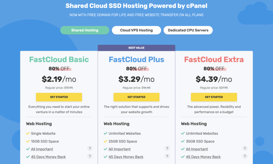Click Web Hosting heading in Extra plan
This screenshot has width=273, height=164.
pyautogui.click(x=194, y=124)
